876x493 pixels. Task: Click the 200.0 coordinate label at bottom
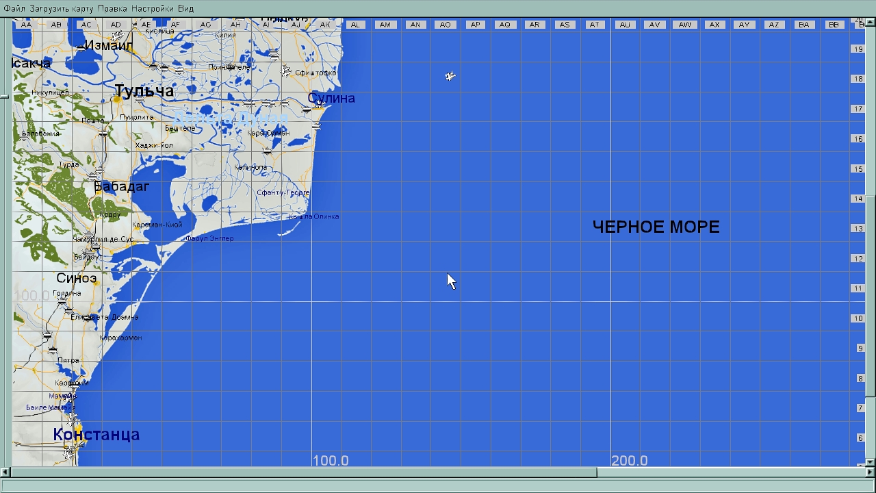630,461
